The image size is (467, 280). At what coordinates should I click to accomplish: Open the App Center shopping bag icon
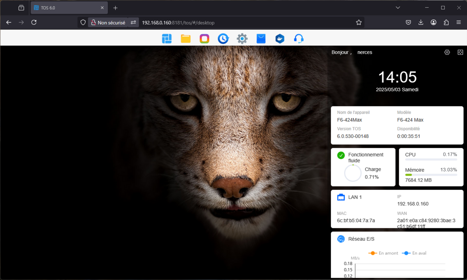coord(261,38)
